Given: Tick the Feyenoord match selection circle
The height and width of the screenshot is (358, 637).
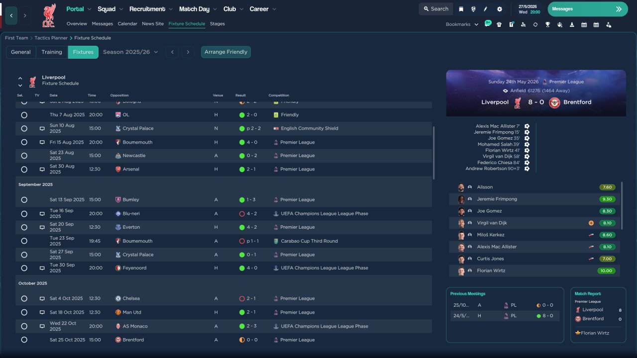Looking at the screenshot, I should (x=24, y=268).
